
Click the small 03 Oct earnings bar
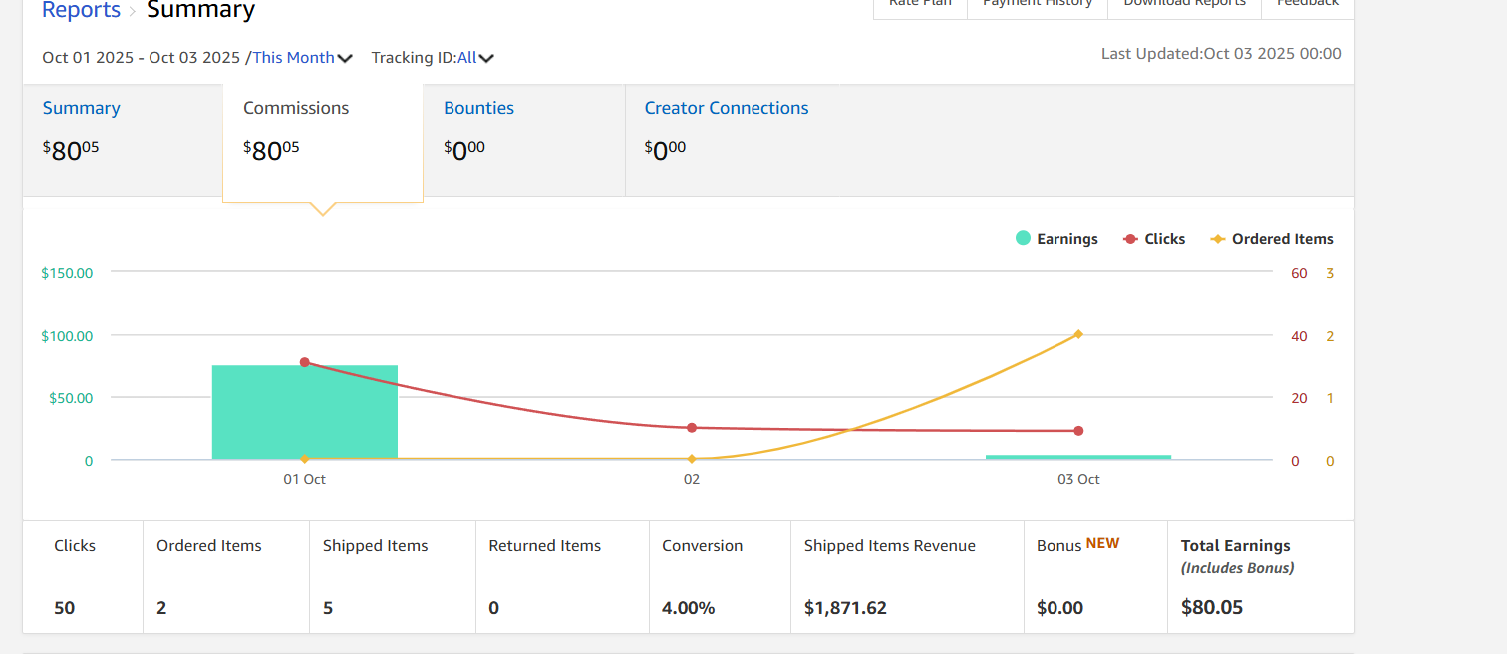coord(1078,457)
